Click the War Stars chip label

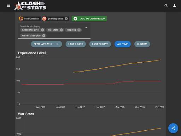click(53, 30)
